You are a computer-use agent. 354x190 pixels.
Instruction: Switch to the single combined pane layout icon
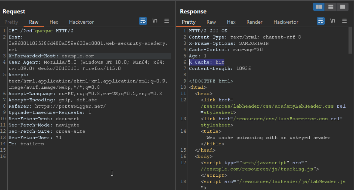(342, 7)
